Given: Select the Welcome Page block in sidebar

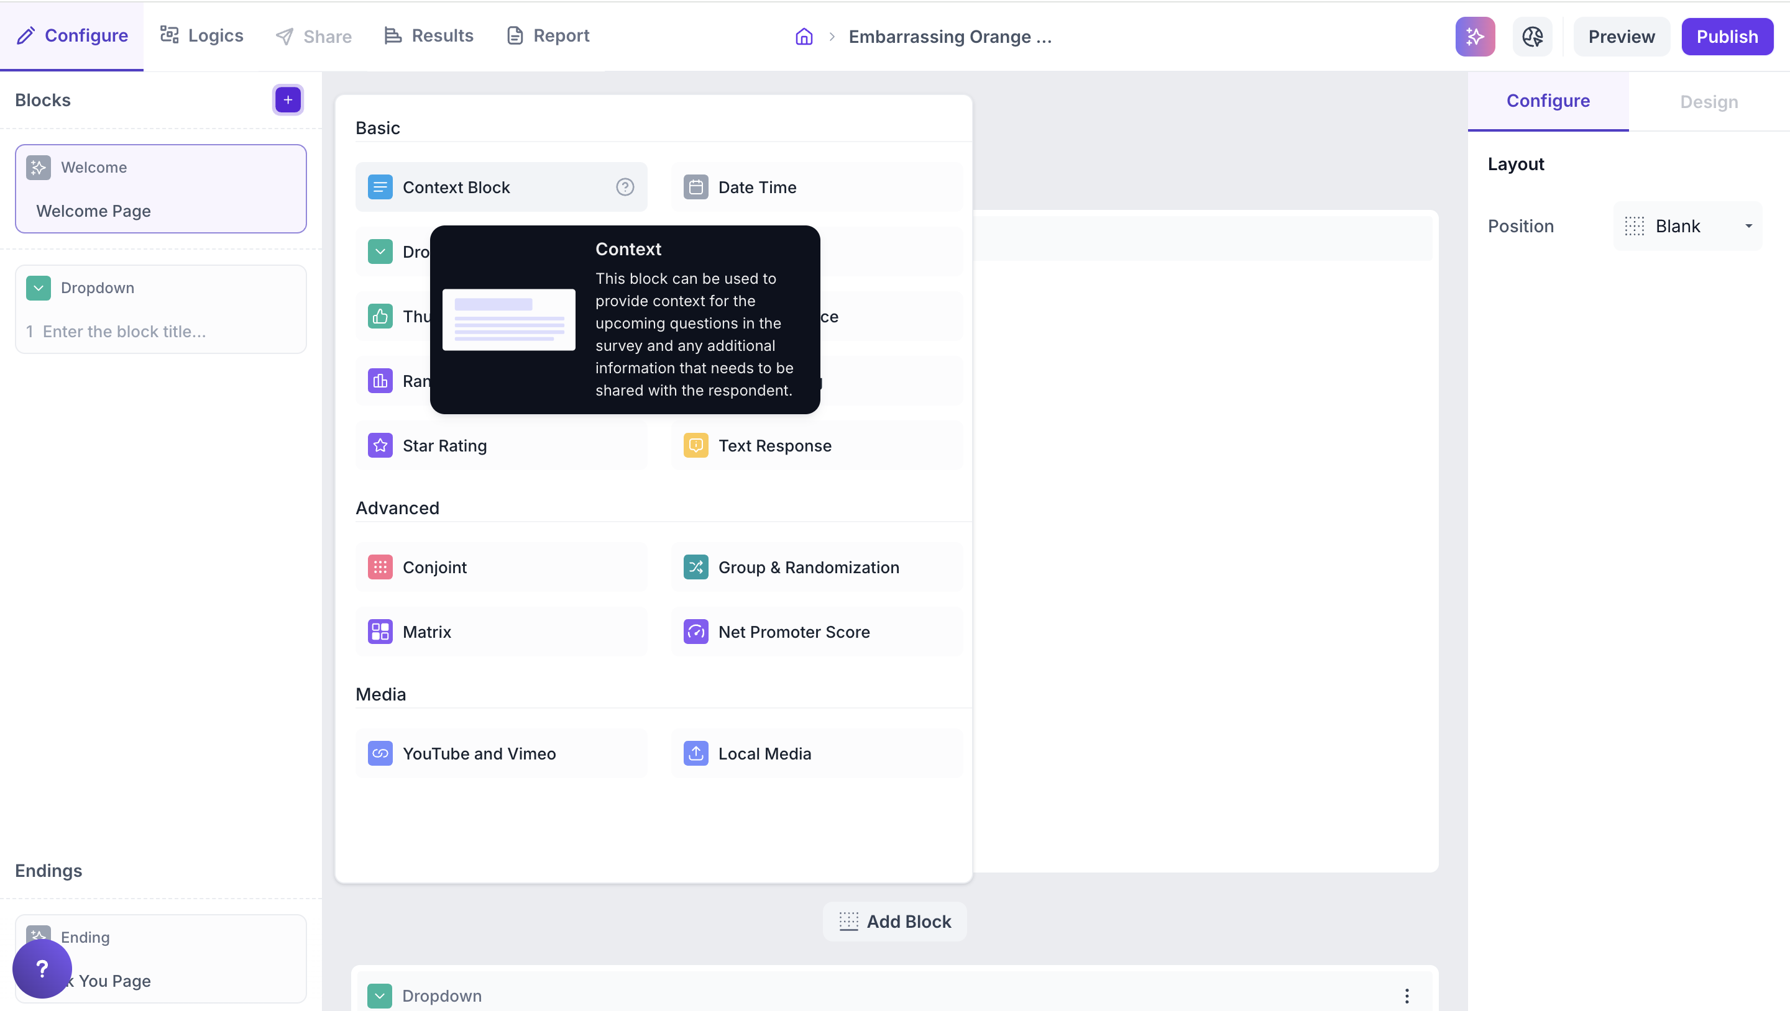Looking at the screenshot, I should [x=160, y=189].
